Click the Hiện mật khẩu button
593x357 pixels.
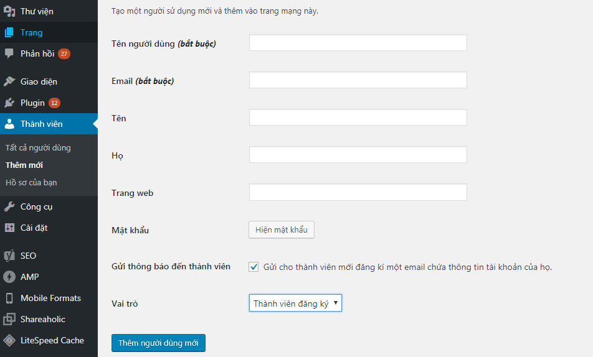pyautogui.click(x=282, y=229)
